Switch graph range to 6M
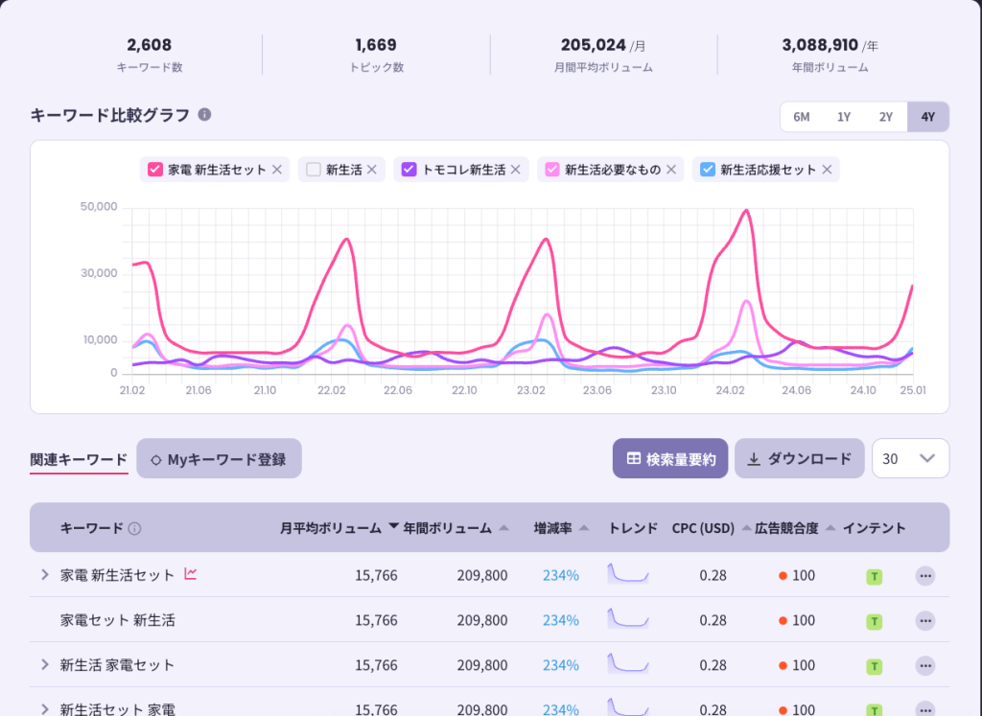The height and width of the screenshot is (716, 982). [x=801, y=117]
